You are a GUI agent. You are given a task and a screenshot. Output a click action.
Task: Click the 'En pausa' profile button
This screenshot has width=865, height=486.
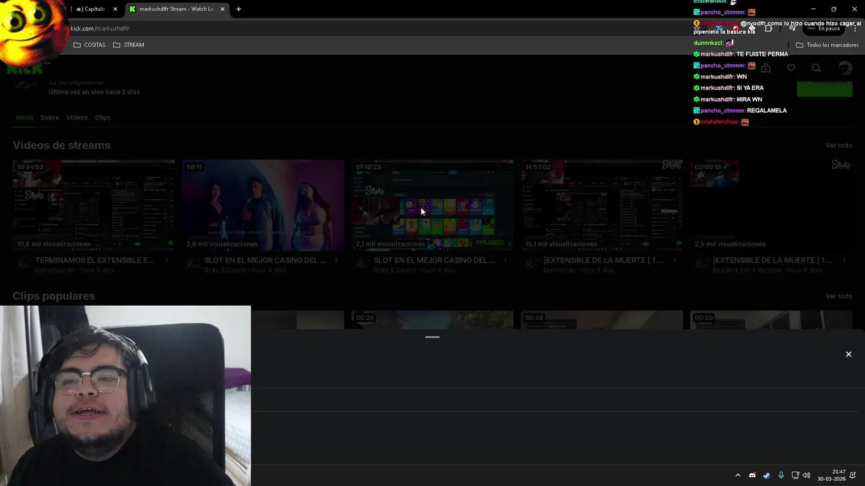[824, 28]
